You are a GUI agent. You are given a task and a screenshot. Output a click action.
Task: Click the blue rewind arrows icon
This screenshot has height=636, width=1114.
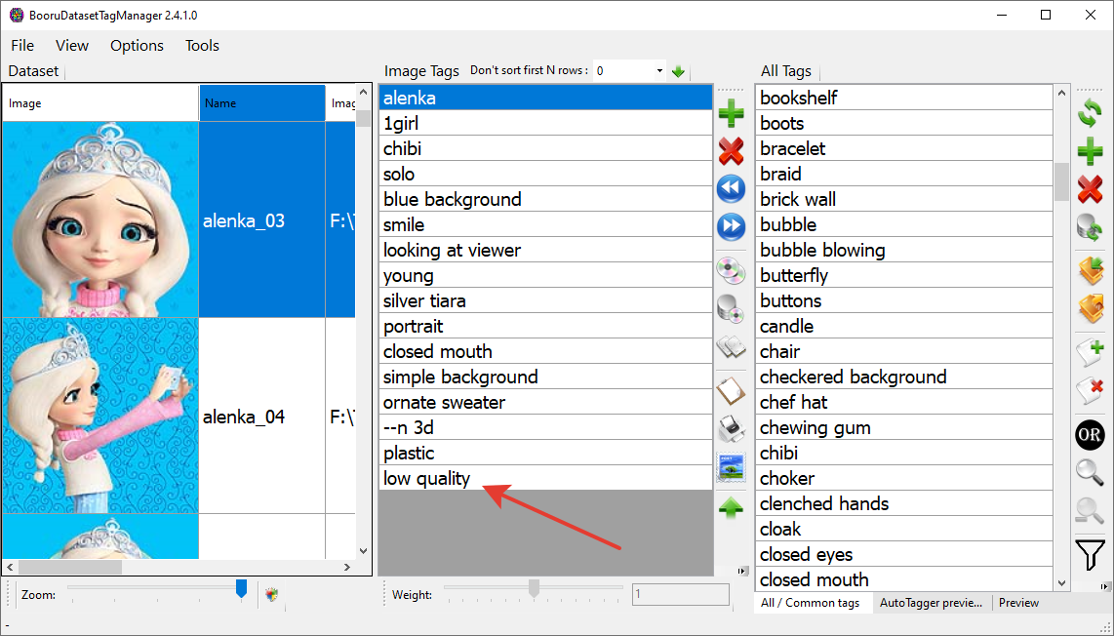click(x=731, y=189)
